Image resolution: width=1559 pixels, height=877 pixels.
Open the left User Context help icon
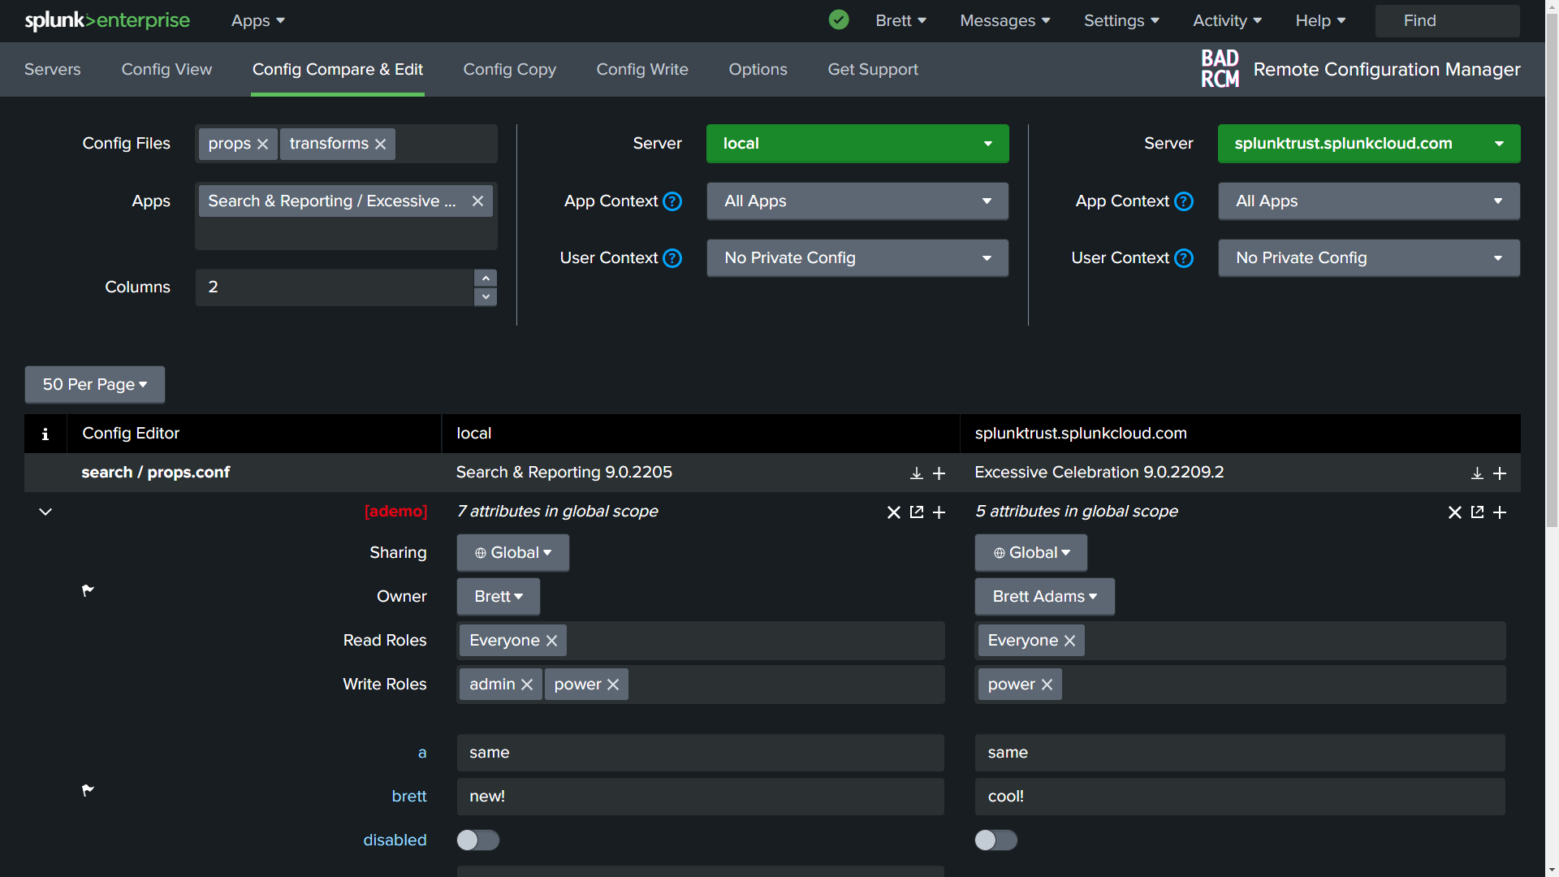point(672,258)
